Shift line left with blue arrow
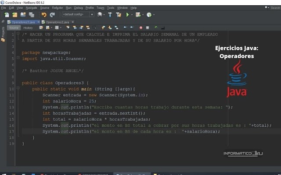This screenshot has width=281, height=175. coord(125,27)
